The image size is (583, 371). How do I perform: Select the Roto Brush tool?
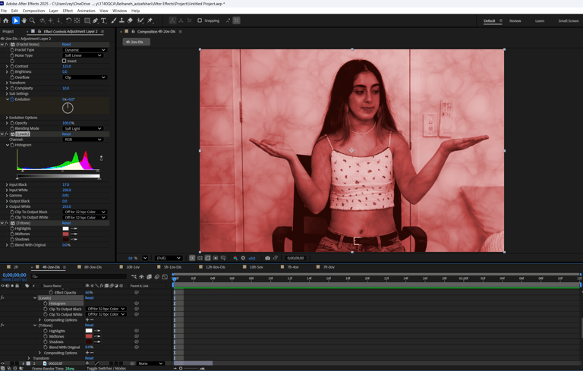(140, 20)
